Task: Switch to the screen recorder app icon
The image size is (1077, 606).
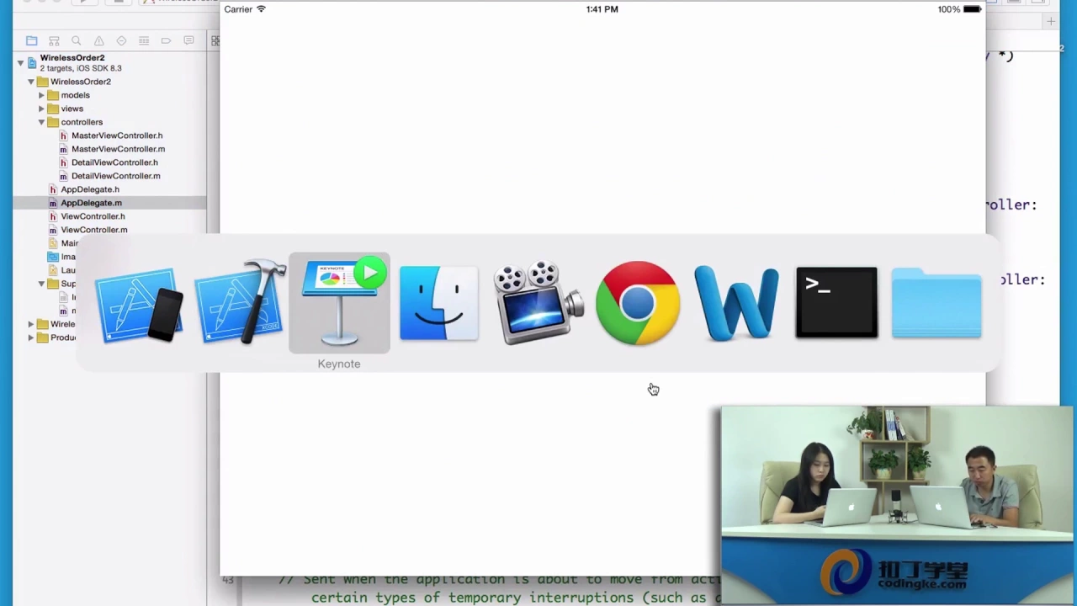Action: point(538,303)
